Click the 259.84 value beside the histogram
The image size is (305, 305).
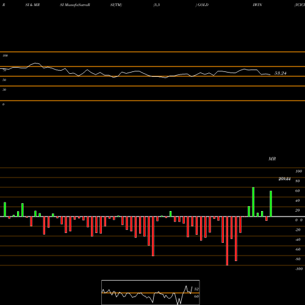click(x=284, y=179)
